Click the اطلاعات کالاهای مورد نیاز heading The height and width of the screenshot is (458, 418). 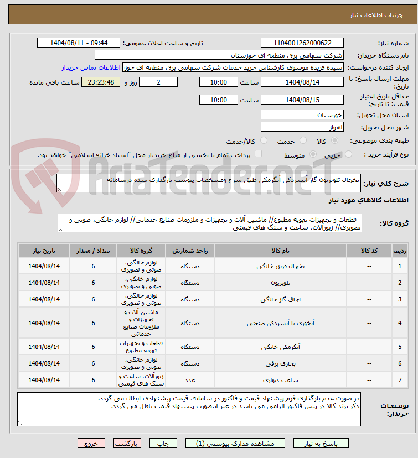coord(368,200)
